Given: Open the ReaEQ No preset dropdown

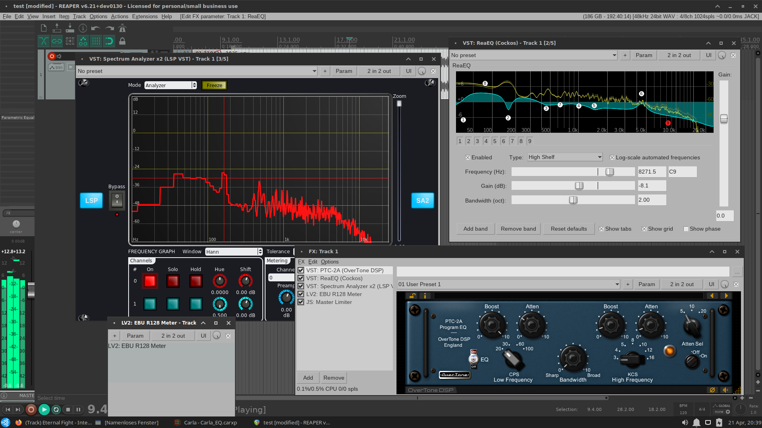Looking at the screenshot, I should pyautogui.click(x=534, y=55).
